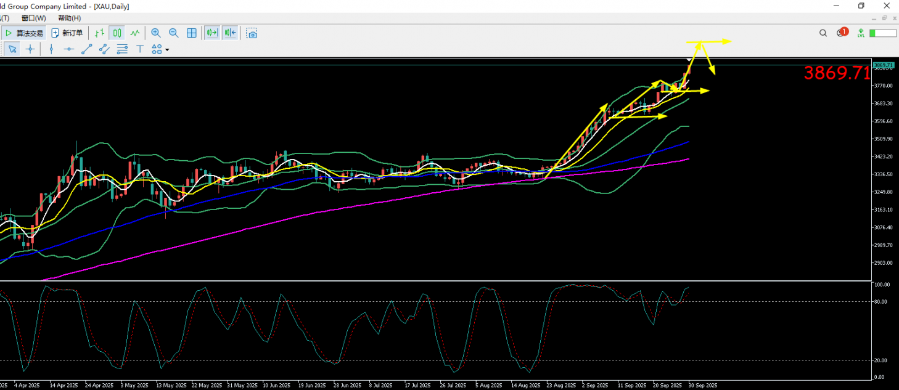This screenshot has width=899, height=390.
Task: Zoom out of the chart
Action: click(x=174, y=33)
